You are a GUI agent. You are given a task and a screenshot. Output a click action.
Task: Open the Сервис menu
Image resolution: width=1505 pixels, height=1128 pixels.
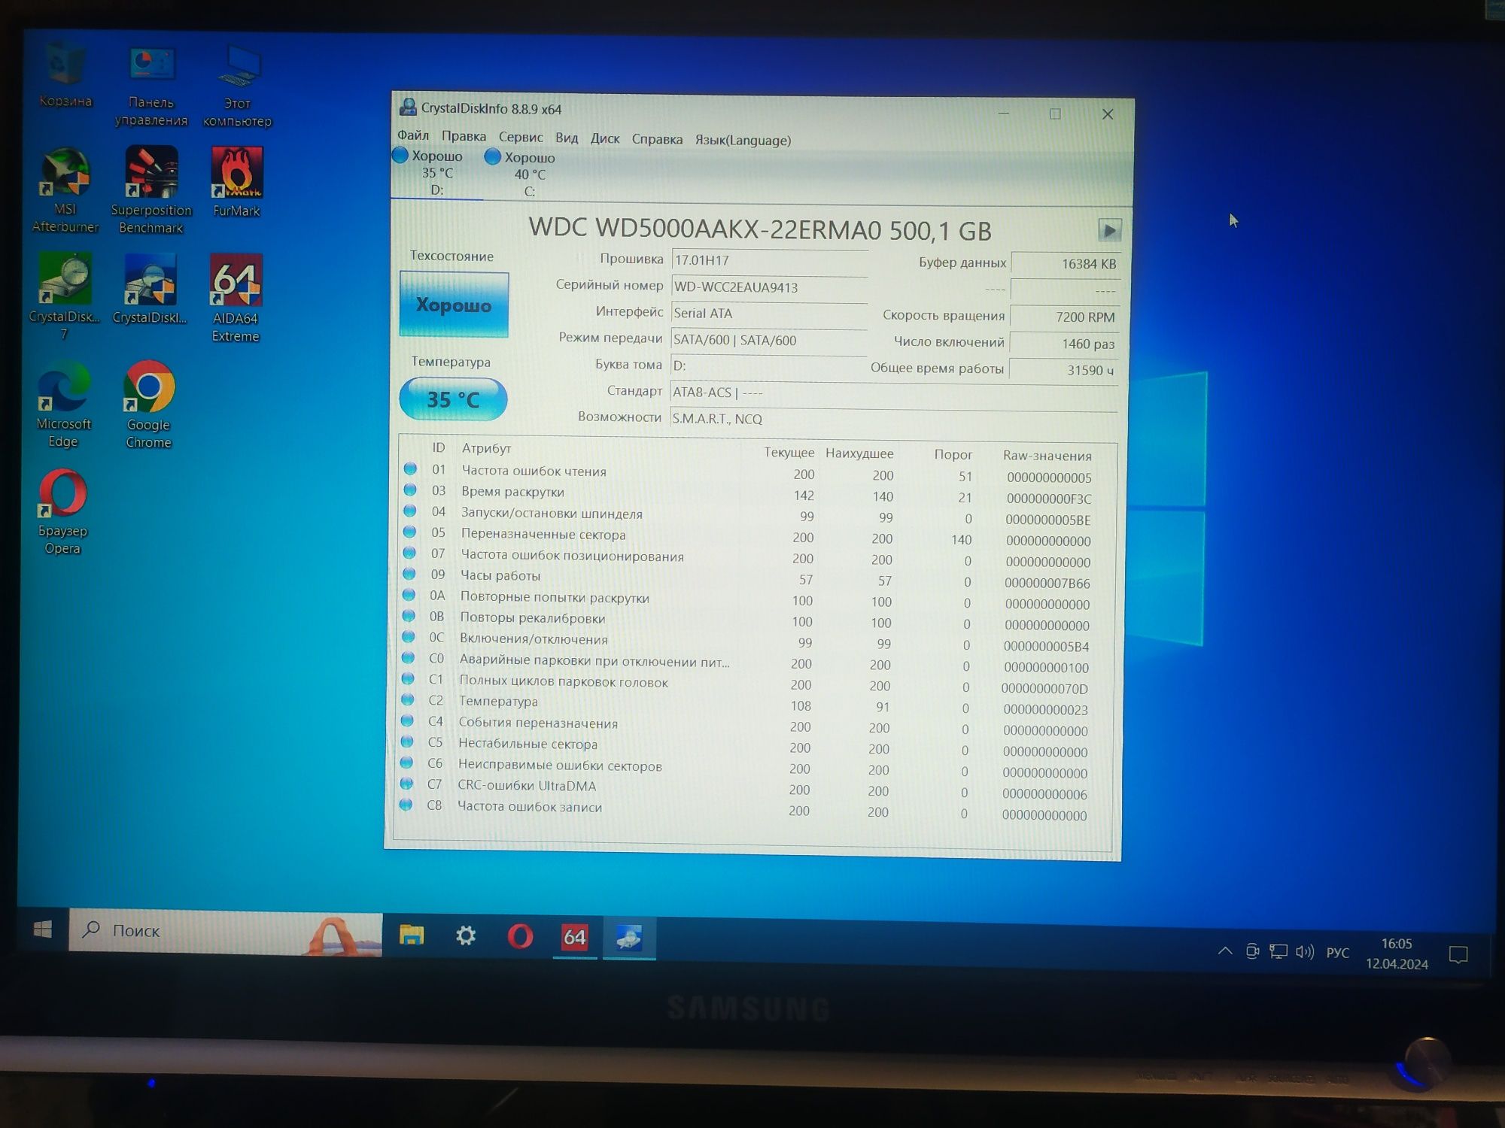[x=521, y=137]
